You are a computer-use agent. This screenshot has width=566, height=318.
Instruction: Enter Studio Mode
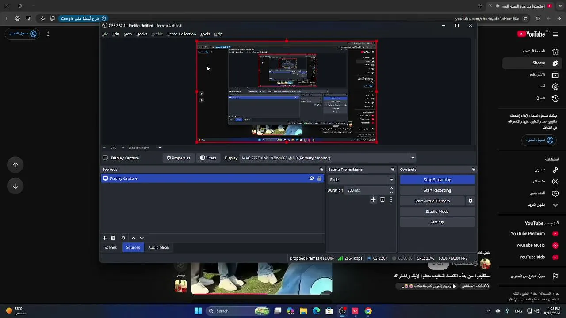tap(437, 212)
